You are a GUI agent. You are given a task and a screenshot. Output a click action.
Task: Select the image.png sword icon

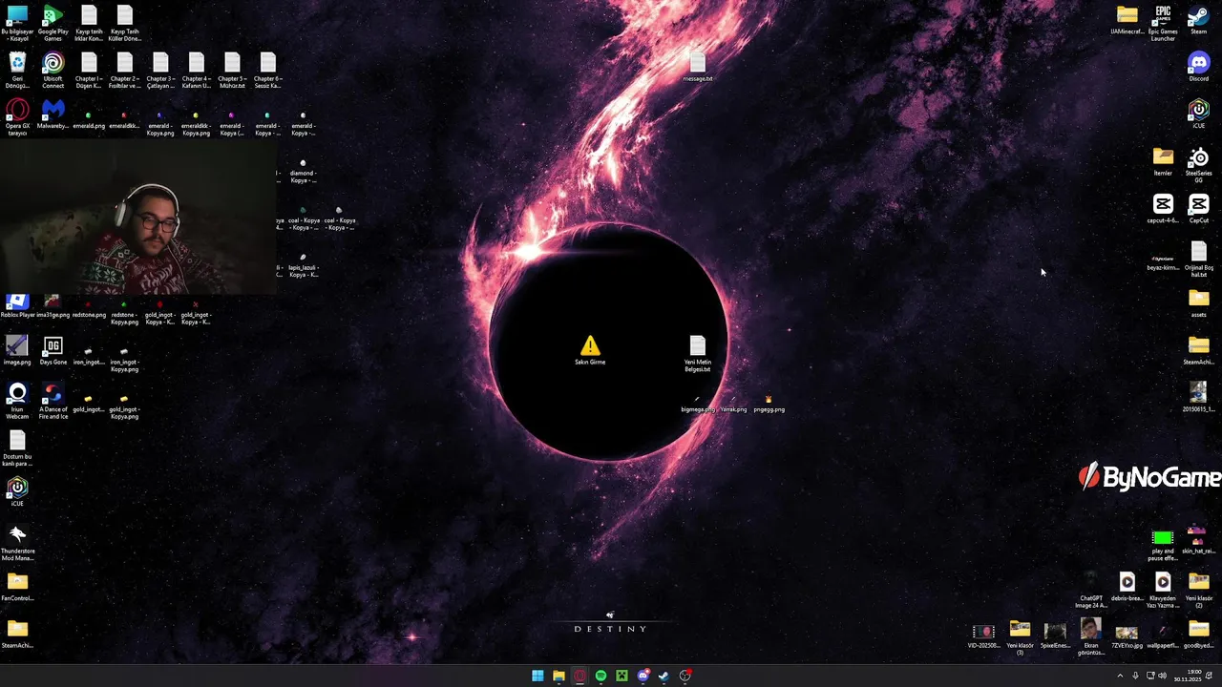click(x=17, y=350)
